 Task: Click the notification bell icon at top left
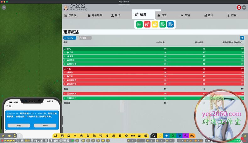pos(4,7)
